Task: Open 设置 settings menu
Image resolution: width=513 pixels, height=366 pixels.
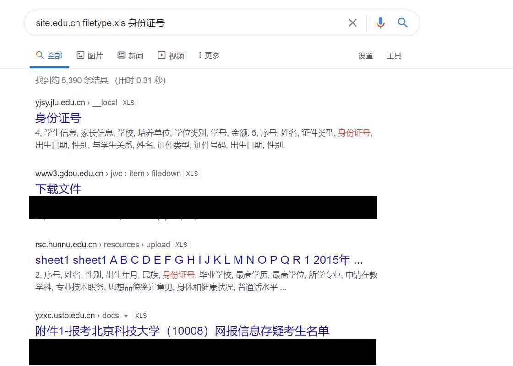Action: pos(366,56)
